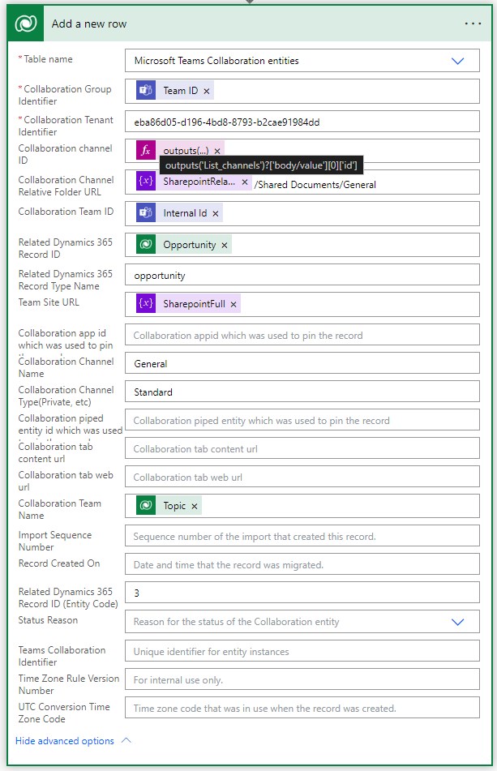Remove the Opportunity token
The width and height of the screenshot is (497, 771).
pyautogui.click(x=225, y=245)
